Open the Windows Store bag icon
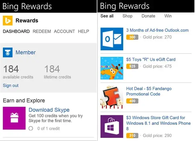This screenshot has width=195, height=141. 112,126
